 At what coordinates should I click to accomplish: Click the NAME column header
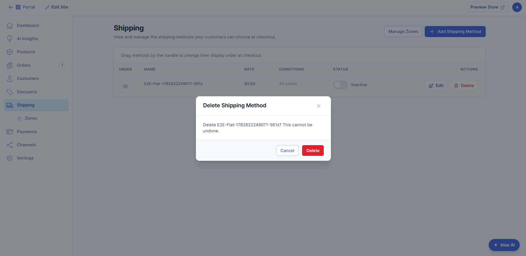point(150,69)
